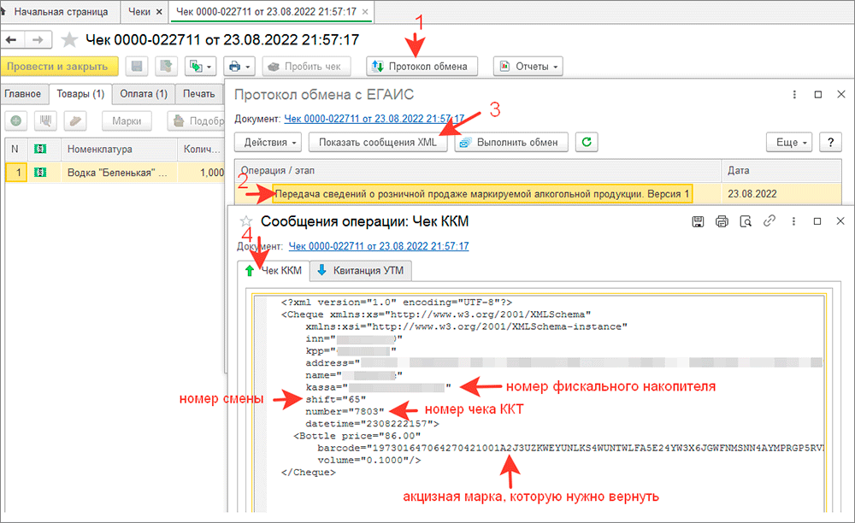Open the create-based-on dropdown
This screenshot has height=523, width=855.
coord(200,67)
